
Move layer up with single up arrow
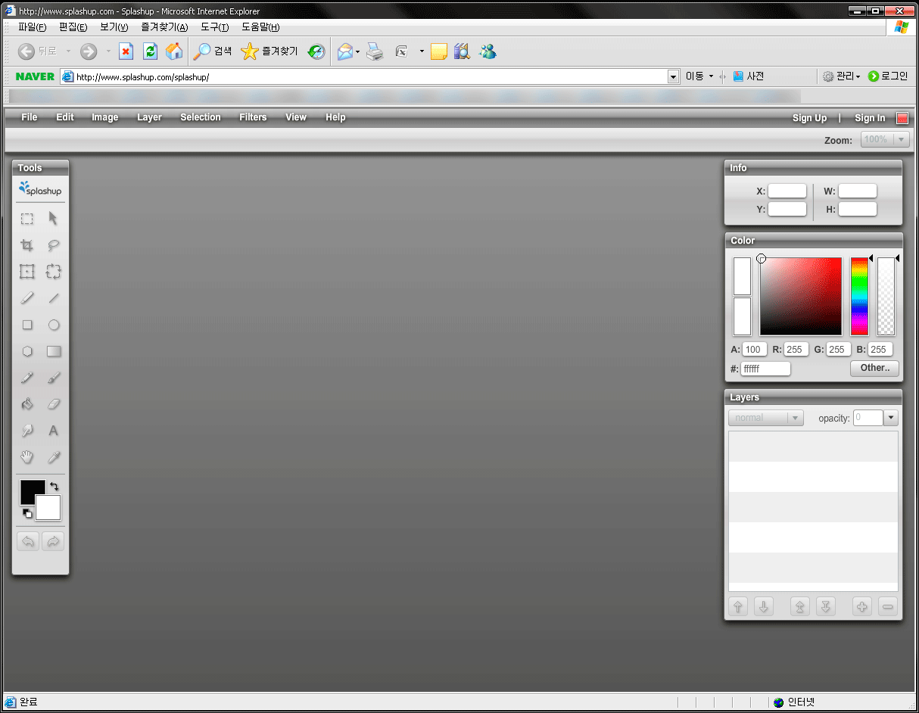[738, 606]
